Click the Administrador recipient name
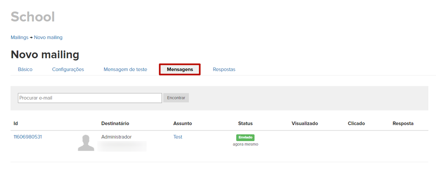Image resolution: width=436 pixels, height=182 pixels. [116, 137]
